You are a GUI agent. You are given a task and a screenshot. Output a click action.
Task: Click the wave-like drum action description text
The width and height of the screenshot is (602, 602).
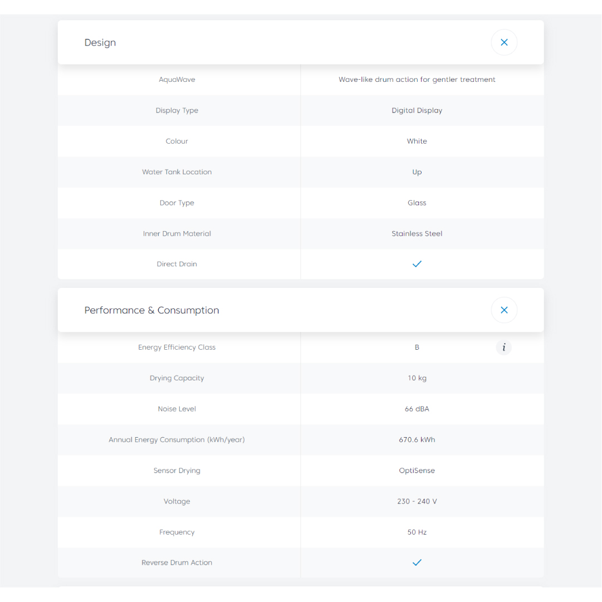click(417, 80)
